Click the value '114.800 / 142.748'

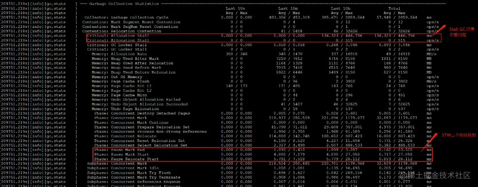click(289, 136)
